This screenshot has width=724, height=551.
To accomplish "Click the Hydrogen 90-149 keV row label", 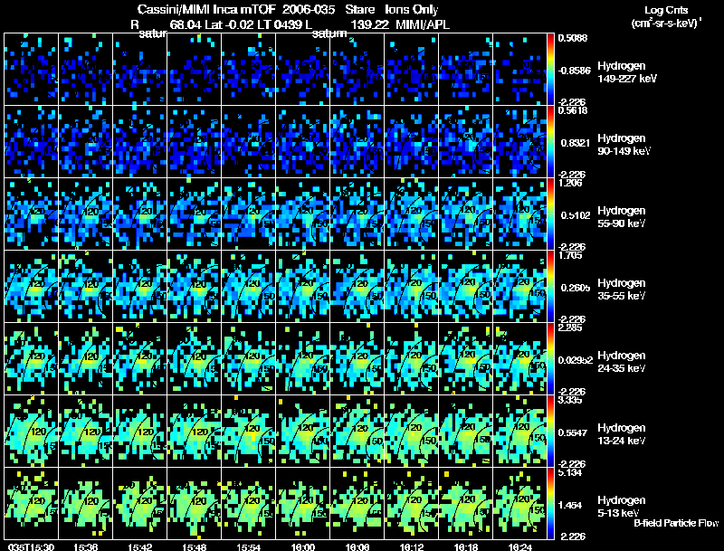I will pos(624,145).
